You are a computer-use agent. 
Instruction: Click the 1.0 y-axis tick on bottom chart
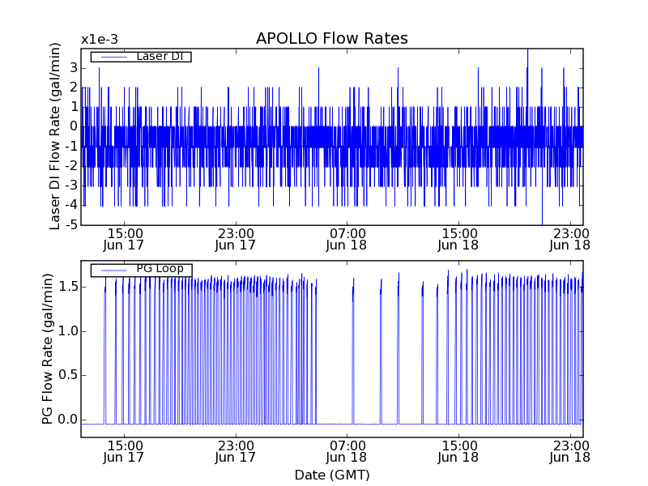pyautogui.click(x=67, y=330)
